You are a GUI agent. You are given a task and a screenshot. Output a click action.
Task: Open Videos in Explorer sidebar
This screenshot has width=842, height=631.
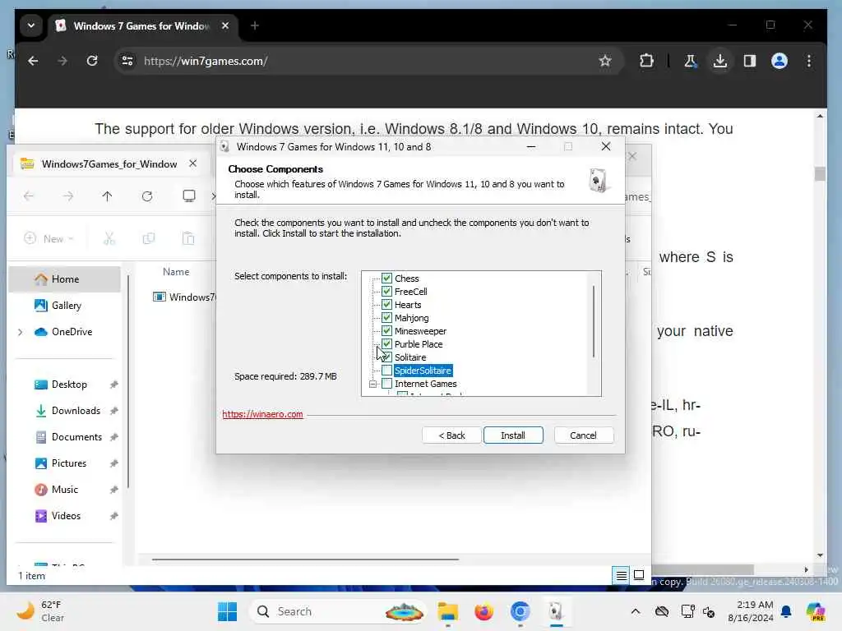[64, 516]
